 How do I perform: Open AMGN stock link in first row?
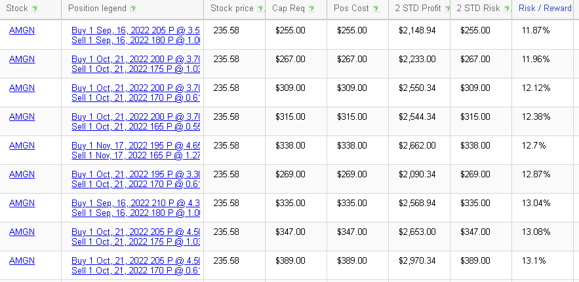point(22,30)
